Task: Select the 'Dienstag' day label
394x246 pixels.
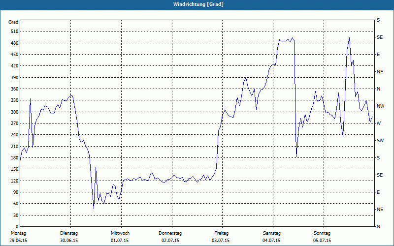Action: tap(69, 233)
